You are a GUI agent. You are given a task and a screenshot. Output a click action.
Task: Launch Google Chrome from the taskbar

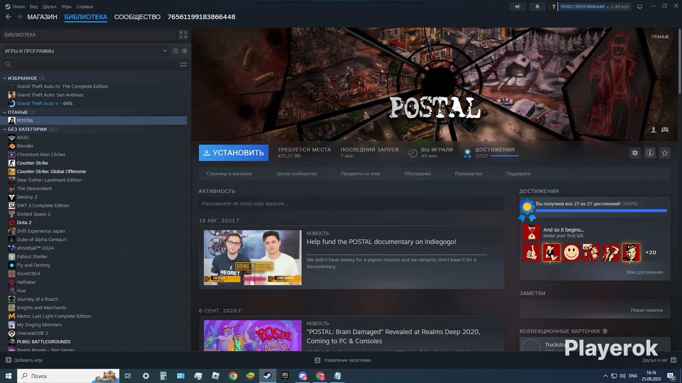(233, 376)
